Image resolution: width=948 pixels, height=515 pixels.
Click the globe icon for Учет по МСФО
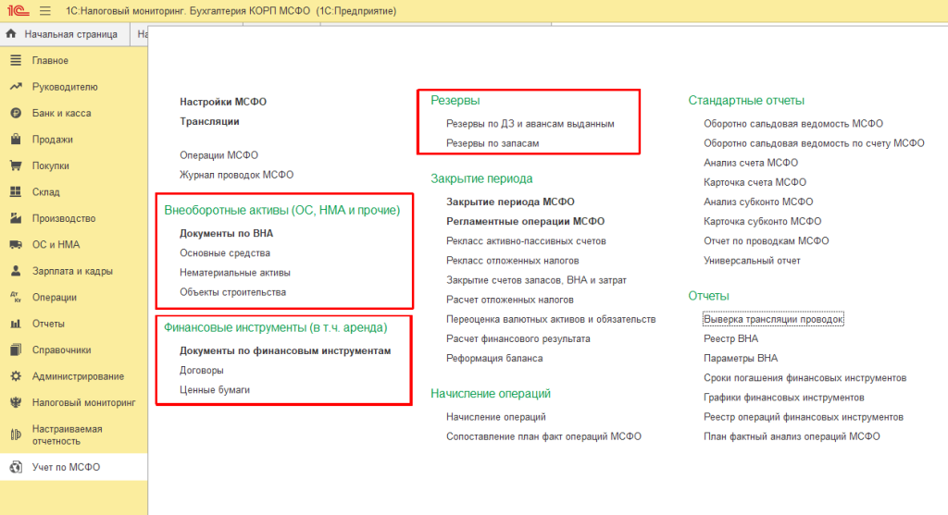15,467
